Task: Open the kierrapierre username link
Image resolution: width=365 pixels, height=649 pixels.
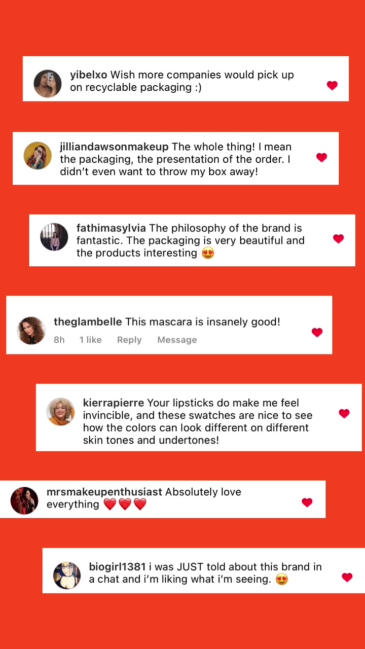Action: [114, 403]
